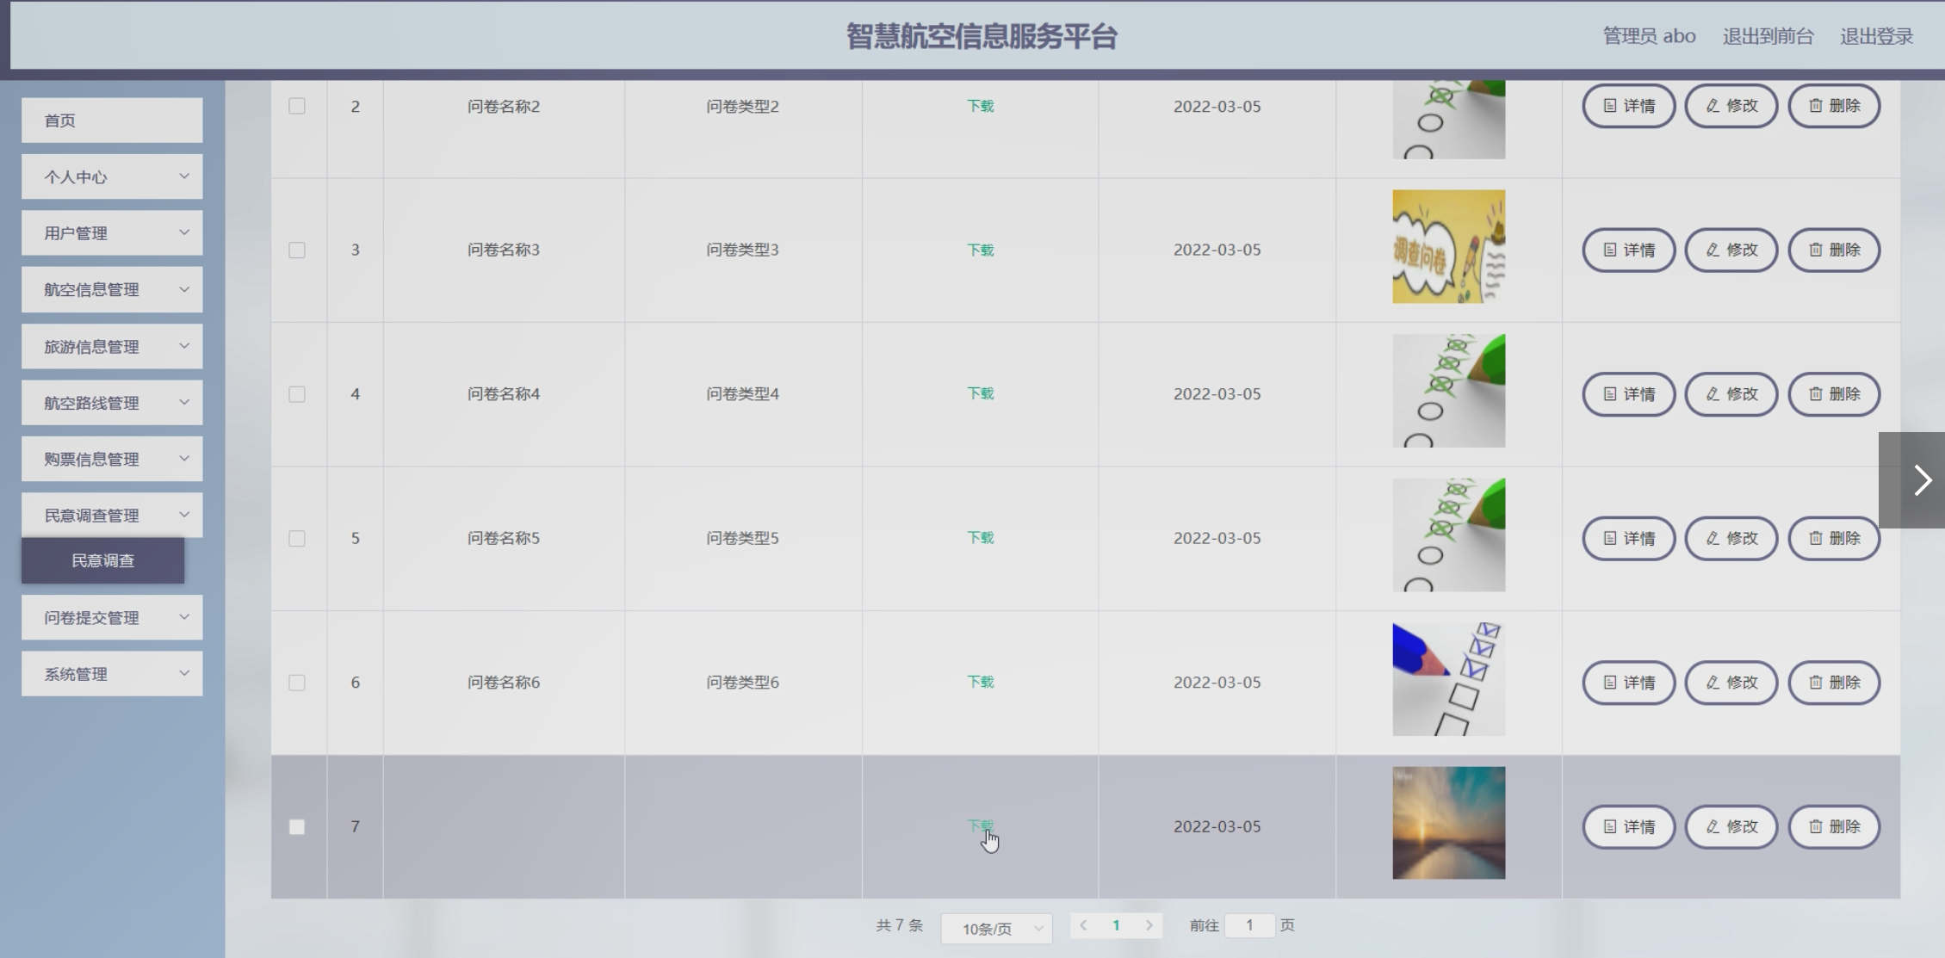Click the 调查问卷 thumbnail in row 3

(1448, 246)
